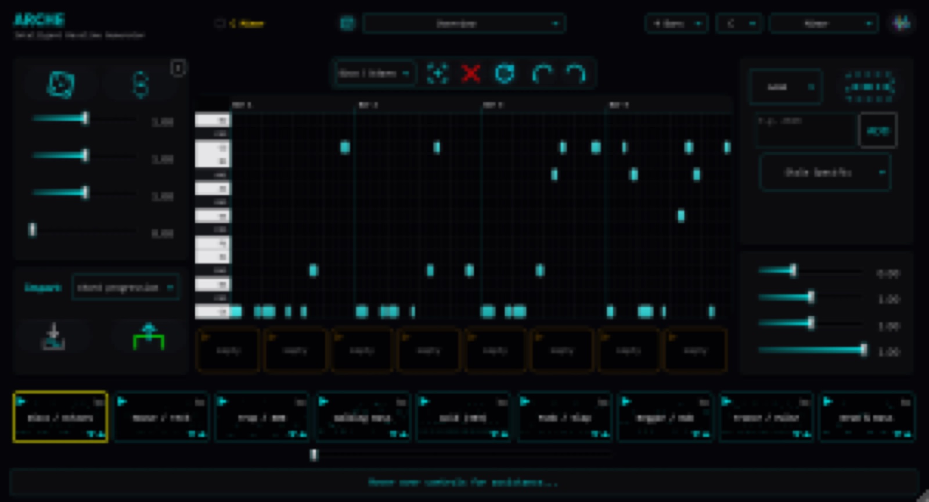Click the text input field beside ADD

pyautogui.click(x=806, y=131)
